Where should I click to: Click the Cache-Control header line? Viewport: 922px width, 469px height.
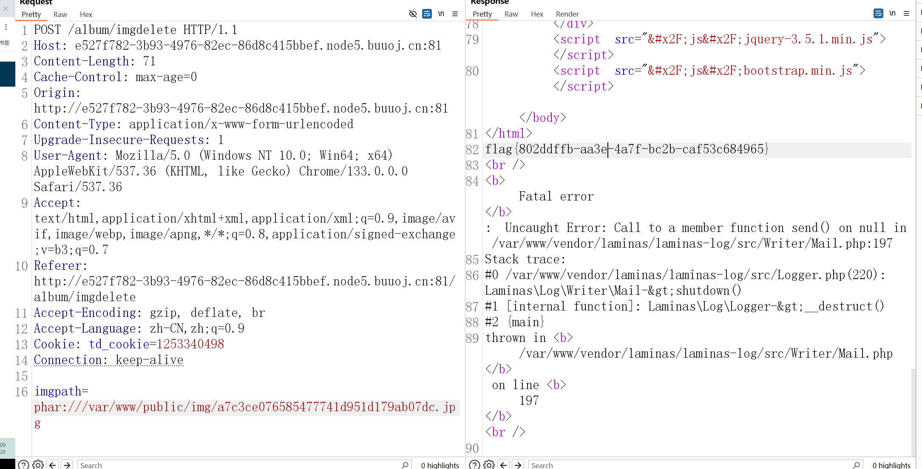click(115, 77)
